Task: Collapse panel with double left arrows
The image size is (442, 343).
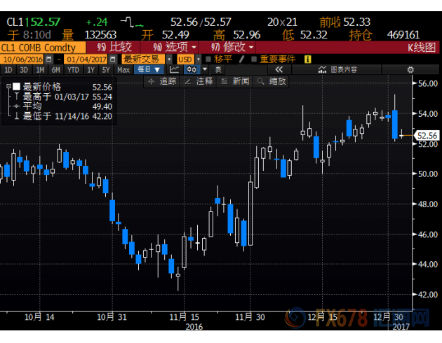Action: pyautogui.click(x=279, y=69)
